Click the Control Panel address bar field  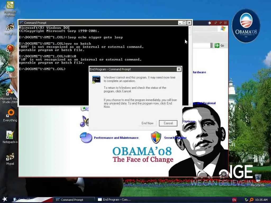(201, 45)
